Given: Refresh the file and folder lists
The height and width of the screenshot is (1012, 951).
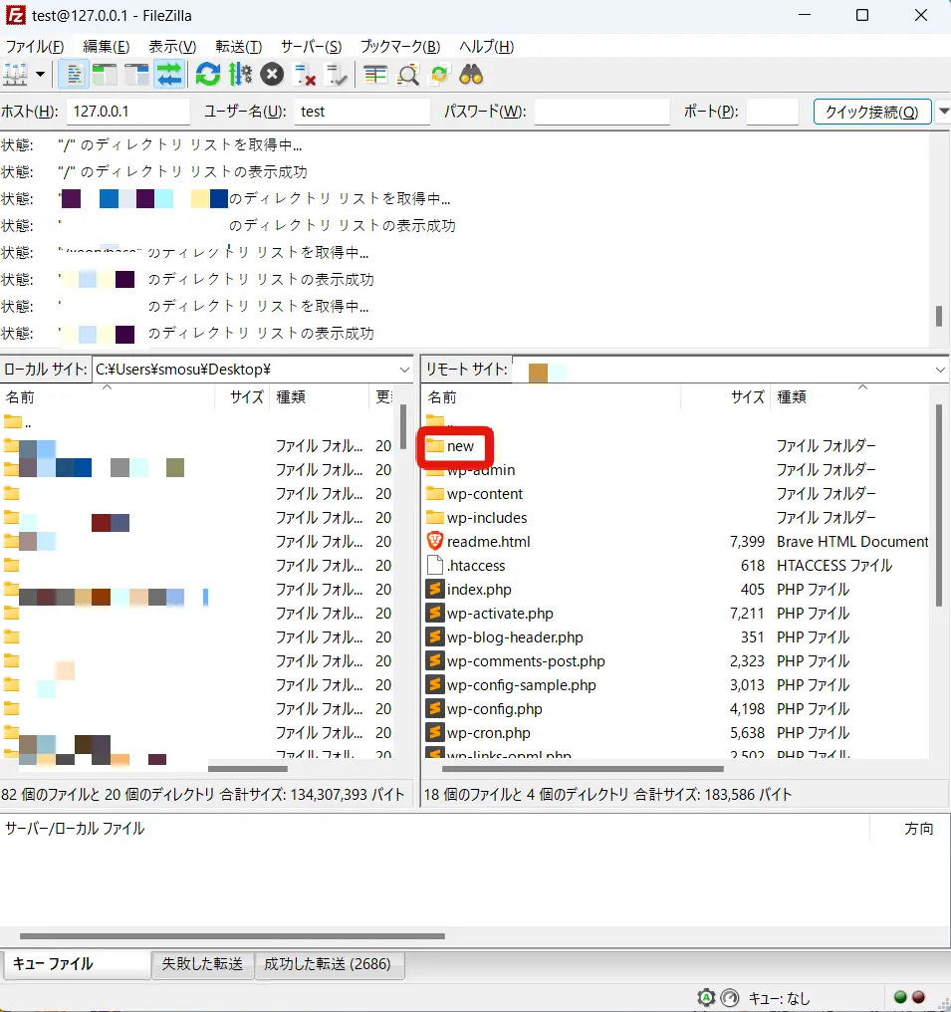Looking at the screenshot, I should [207, 74].
